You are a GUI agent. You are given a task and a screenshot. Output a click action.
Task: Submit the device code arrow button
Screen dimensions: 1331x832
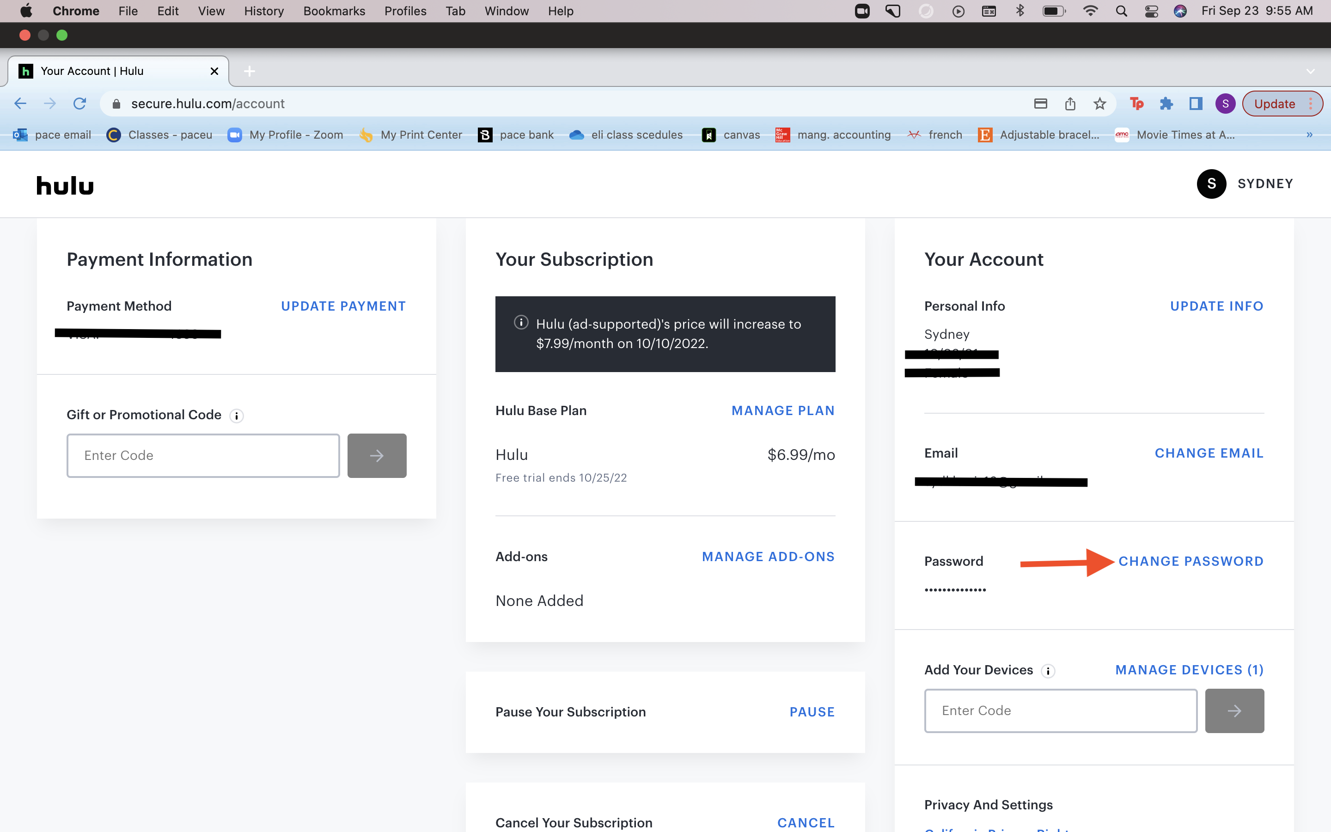click(1234, 711)
